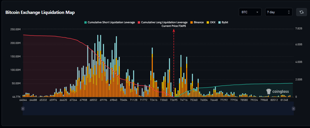Click the 74716 price axis label

click(184, 100)
